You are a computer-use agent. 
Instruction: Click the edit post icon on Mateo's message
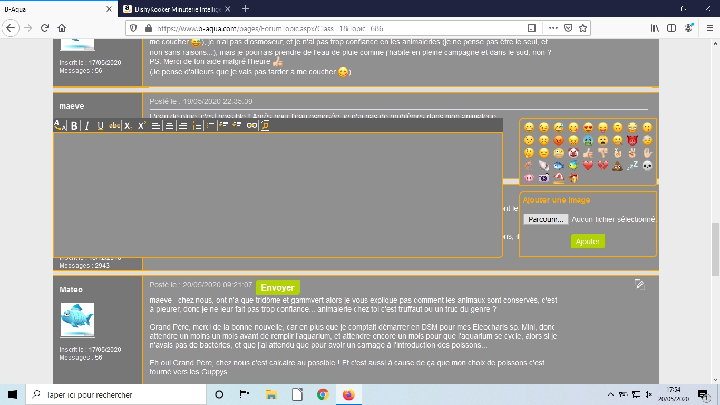[x=640, y=285]
